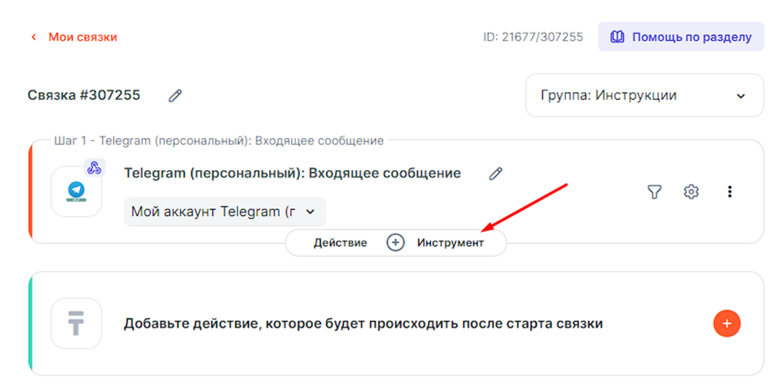Click the Добавьте действие placeholder text
The width and height of the screenshot is (779, 391).
[363, 323]
